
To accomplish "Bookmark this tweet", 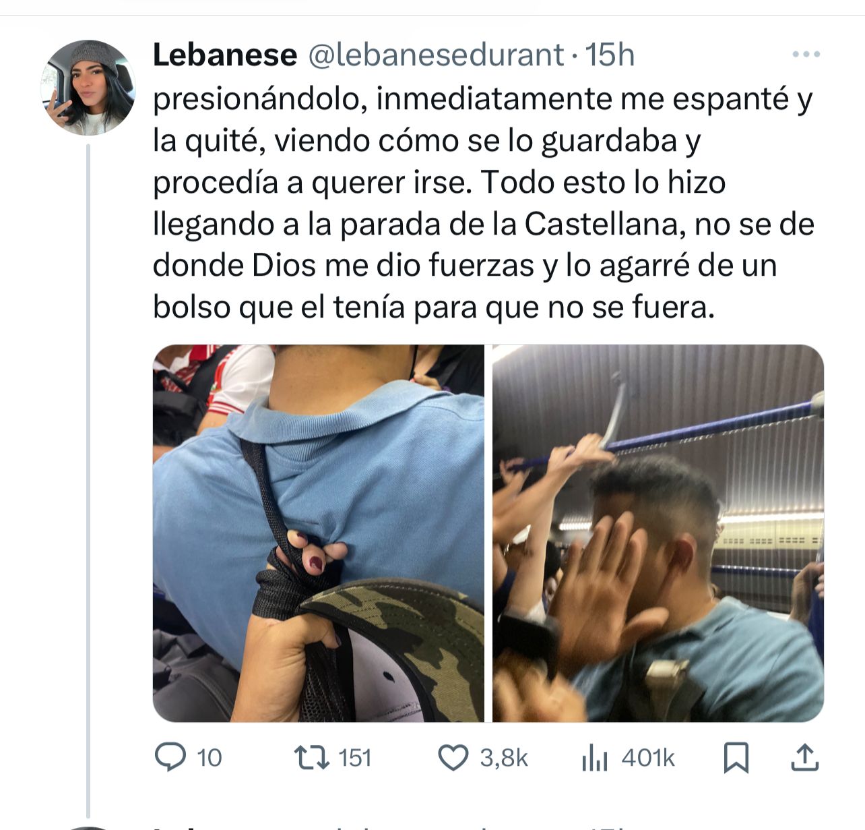I will pos(736,757).
